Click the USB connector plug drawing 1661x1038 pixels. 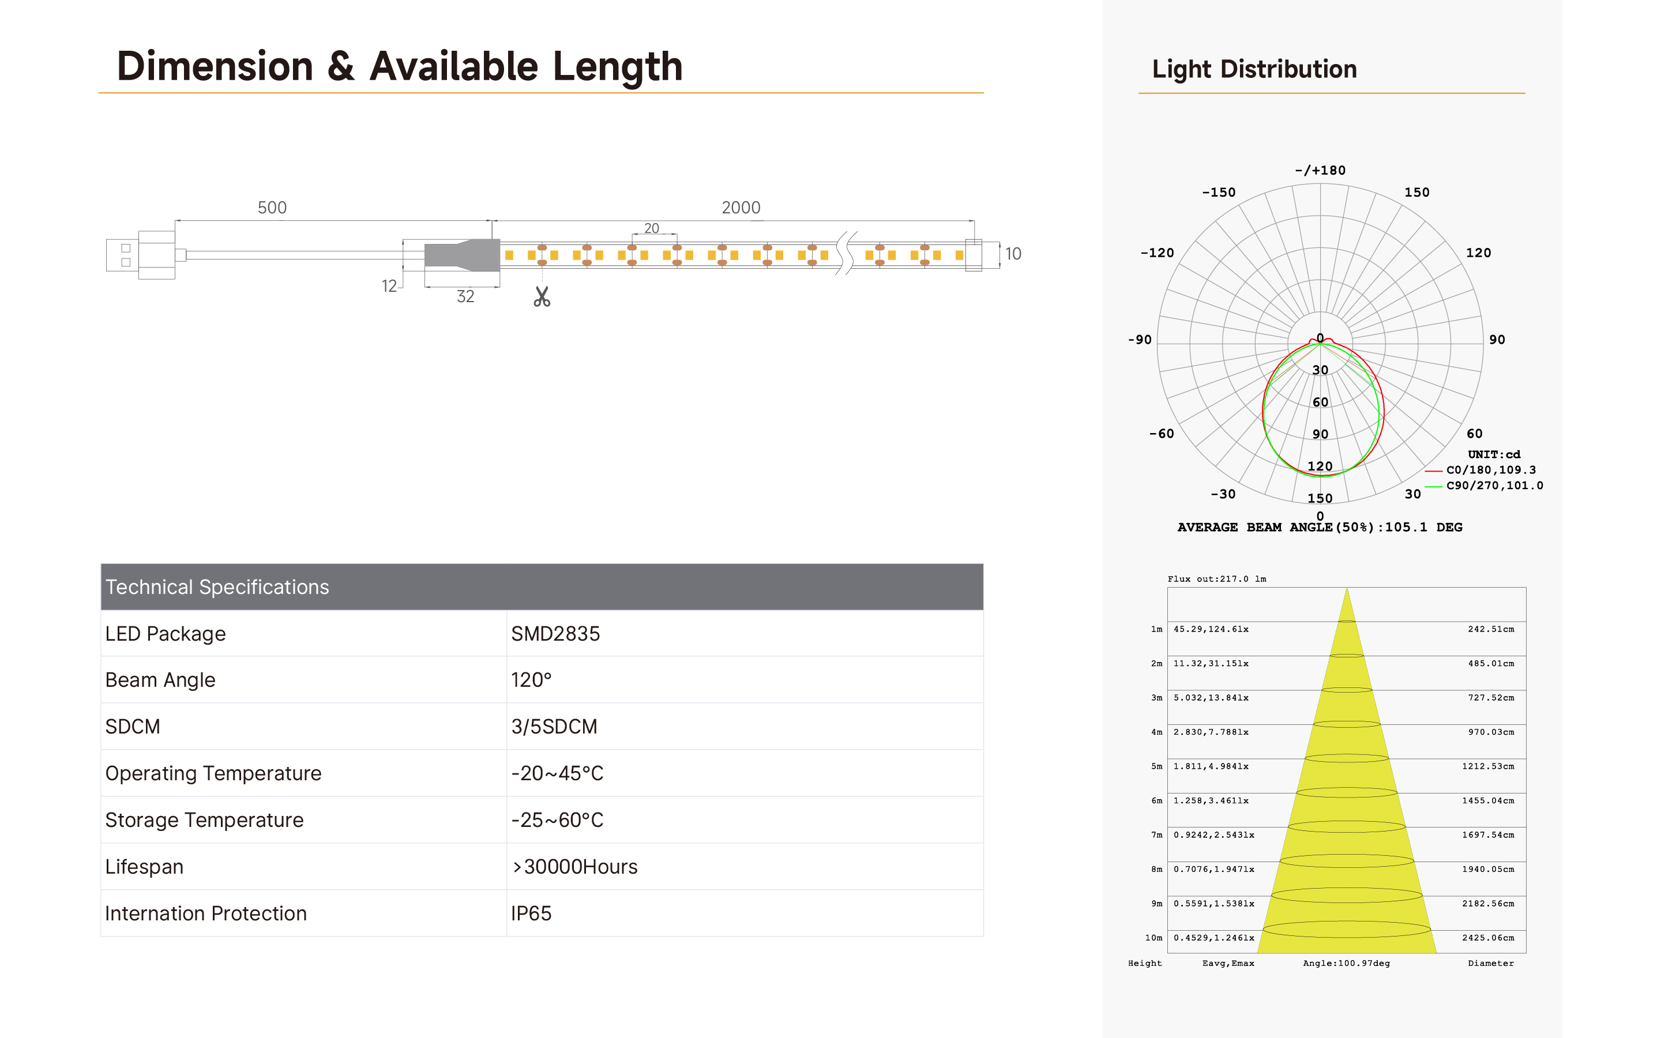pos(141,255)
